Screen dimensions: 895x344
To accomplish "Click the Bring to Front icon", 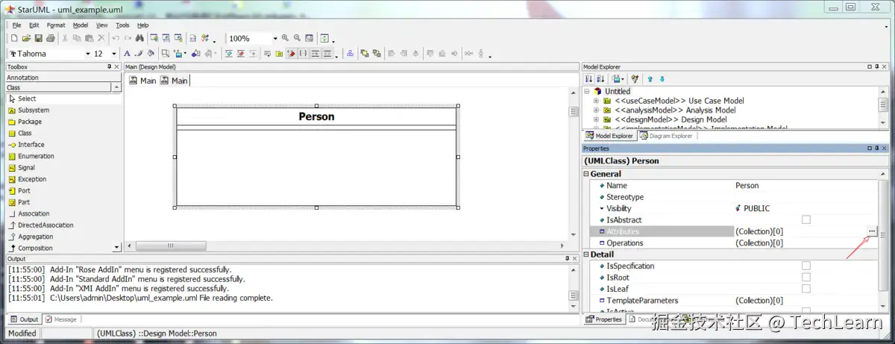I will tap(364, 54).
